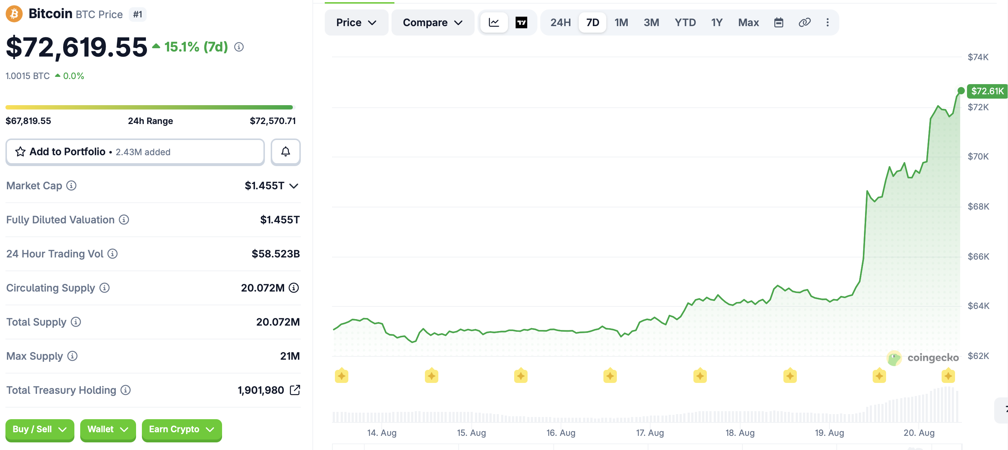Click Total Treasury Holding info icon
1008x450 pixels.
[126, 390]
